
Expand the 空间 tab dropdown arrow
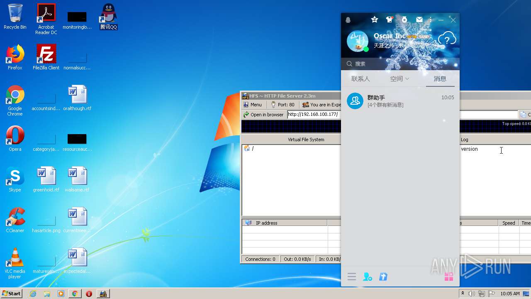[x=407, y=78]
